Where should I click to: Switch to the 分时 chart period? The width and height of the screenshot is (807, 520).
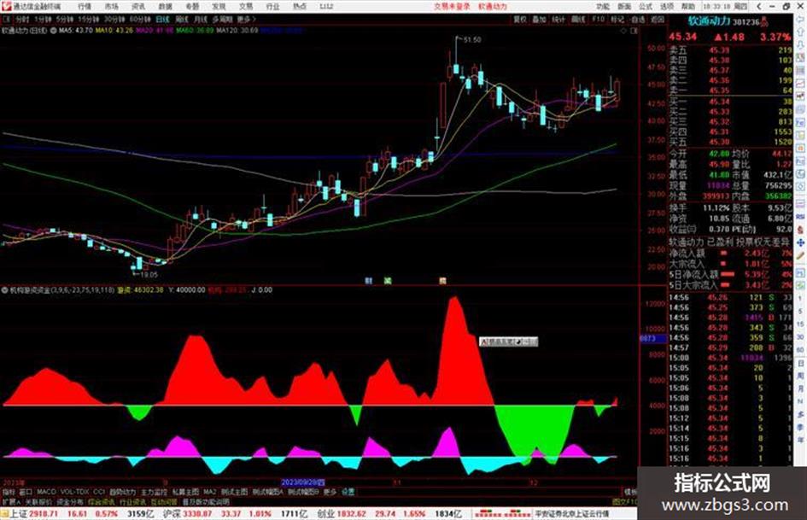22,20
